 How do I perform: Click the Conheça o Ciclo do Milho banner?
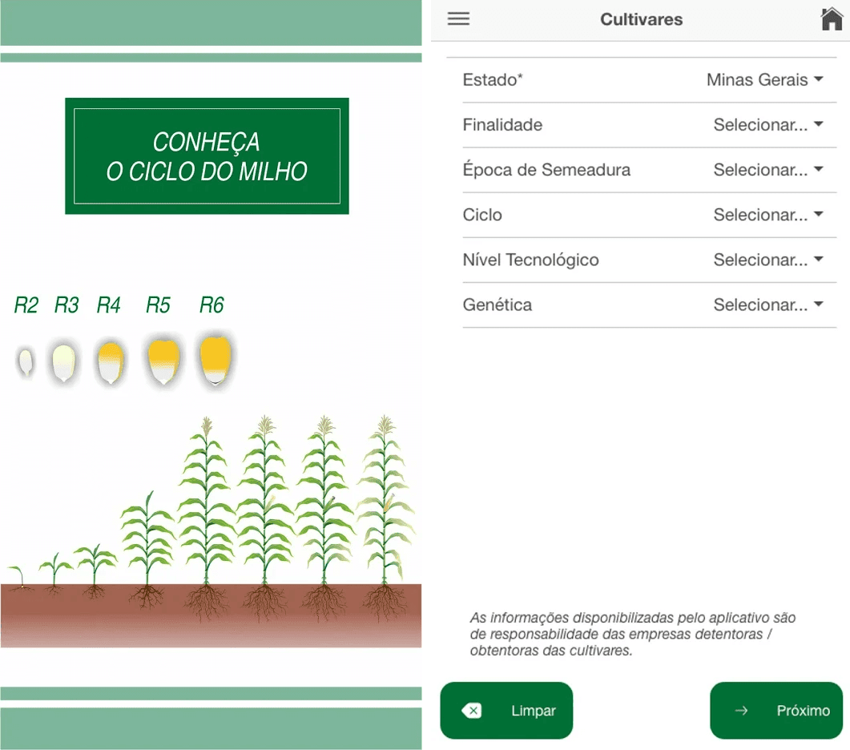207,155
